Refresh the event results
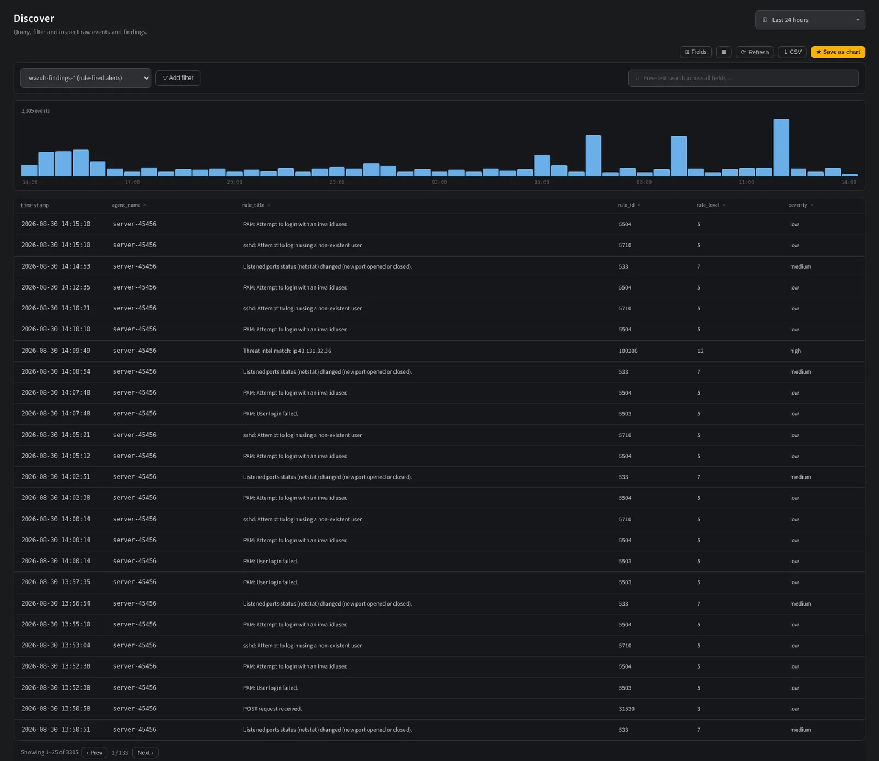The width and height of the screenshot is (879, 761). (754, 52)
